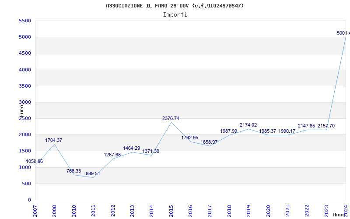
Task: Click the 1987.99 data label
Action: coord(229,131)
